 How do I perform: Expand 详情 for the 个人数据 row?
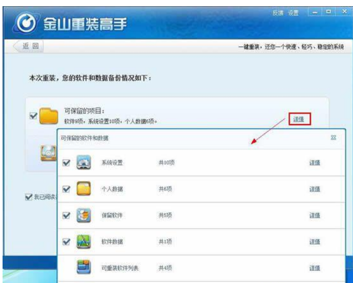315,189
